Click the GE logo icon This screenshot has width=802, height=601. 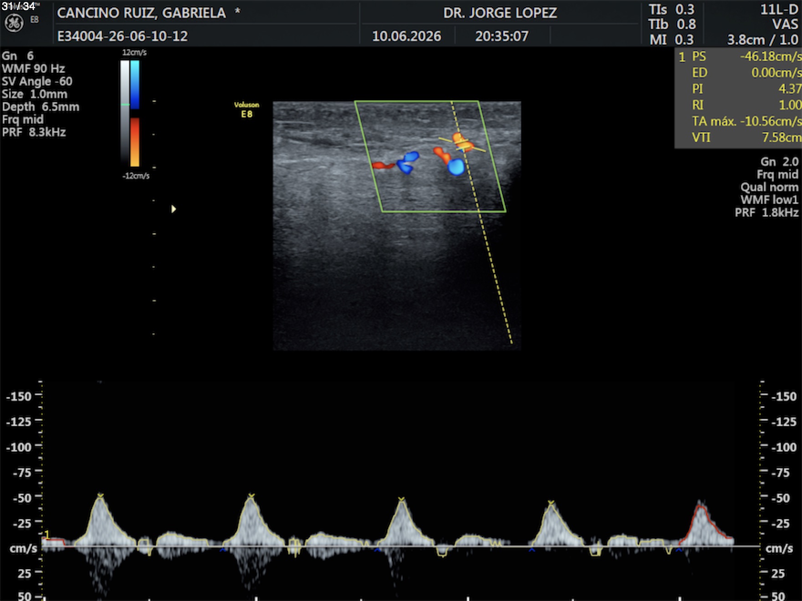tap(14, 23)
